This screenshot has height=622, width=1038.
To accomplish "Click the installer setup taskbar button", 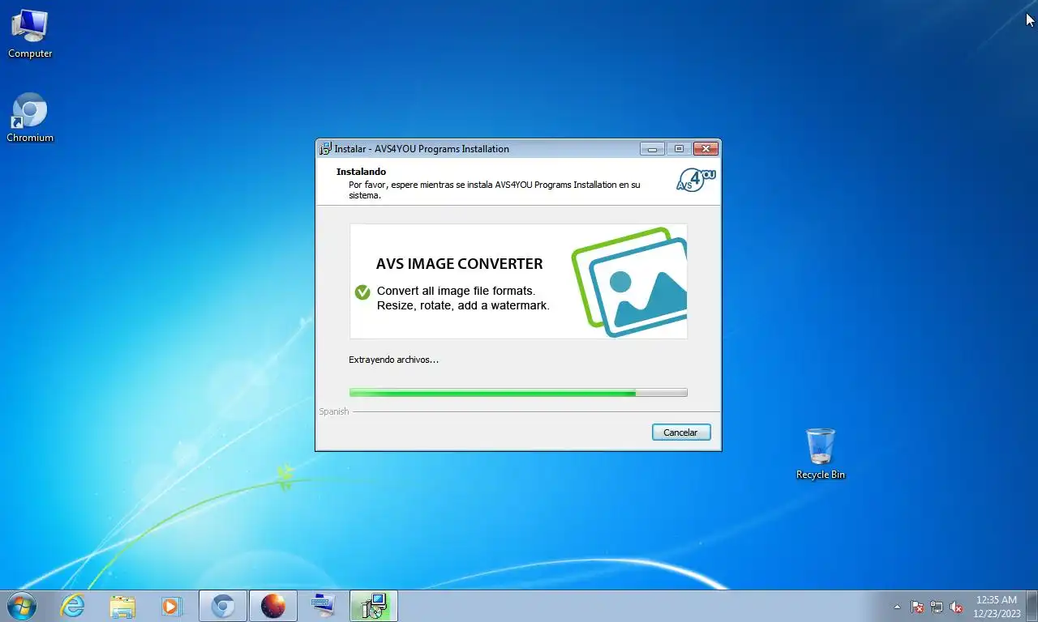I will tap(374, 606).
